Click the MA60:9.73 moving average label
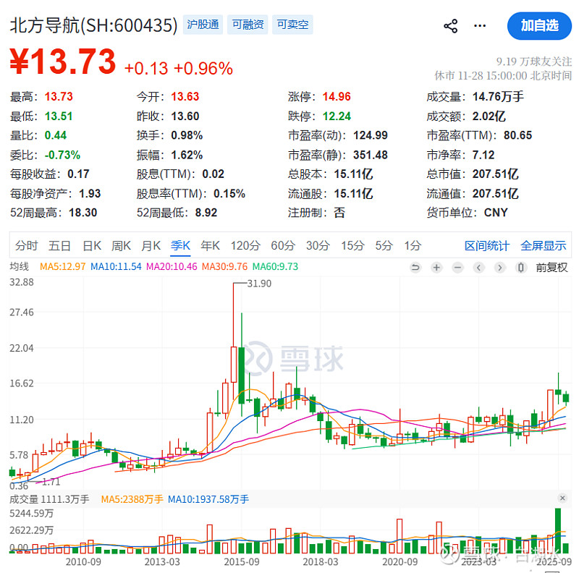 [x=275, y=266]
